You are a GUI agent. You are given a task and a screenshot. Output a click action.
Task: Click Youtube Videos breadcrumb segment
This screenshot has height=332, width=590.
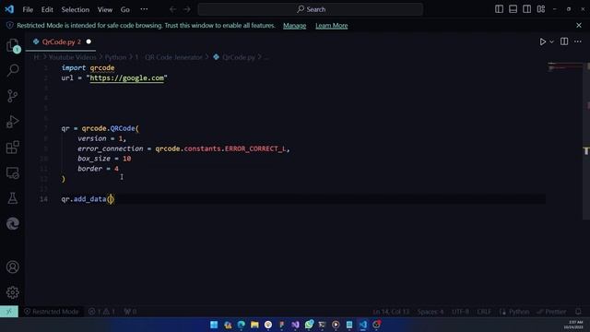72,57
